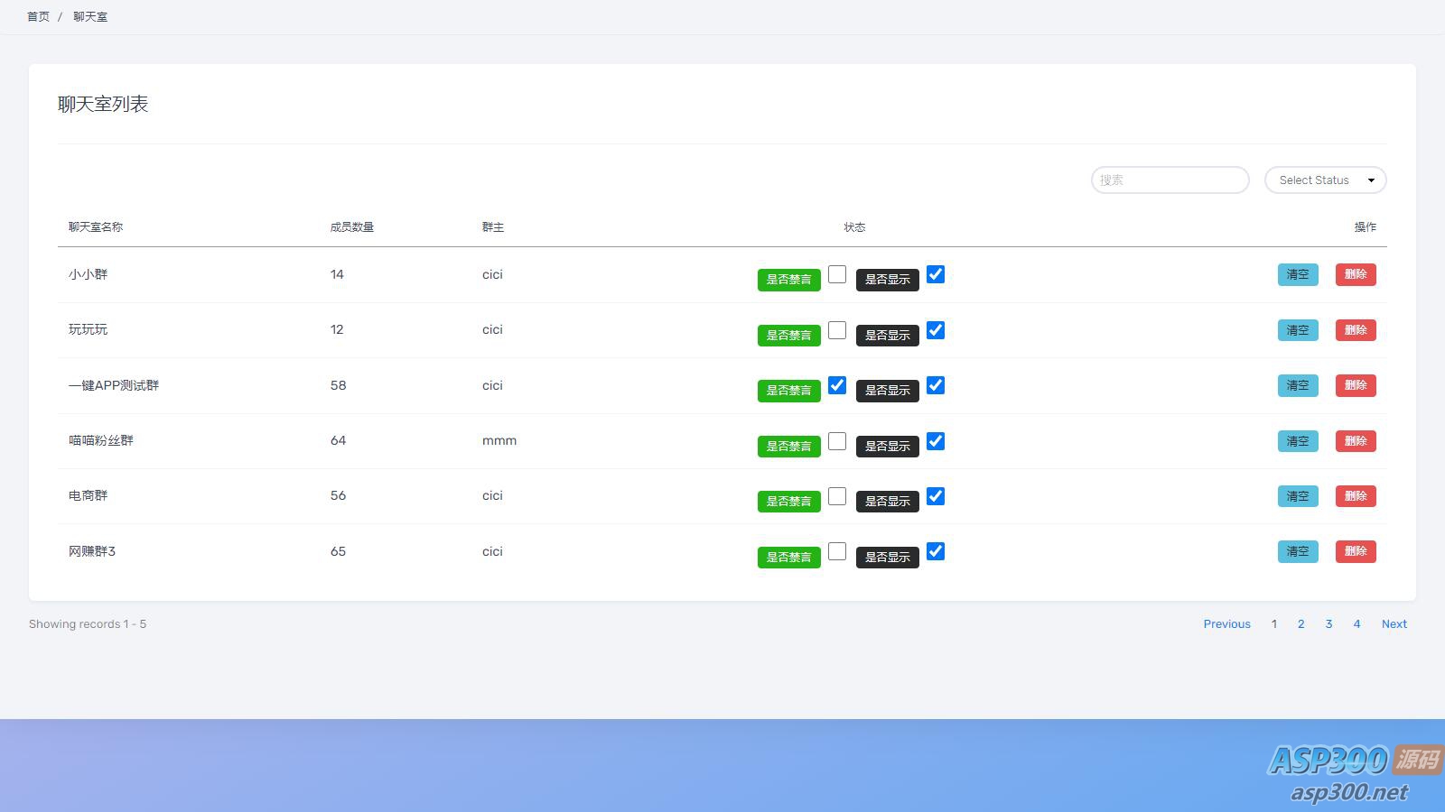Screen dimensions: 1445x812
Task: Check 是否禁言 checkbox for 小小群
Action: (837, 274)
